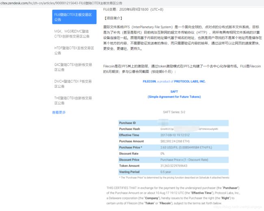The height and width of the screenshot is (211, 264).
Task: Click the SAFT title text
Action: pyautogui.click(x=174, y=91)
